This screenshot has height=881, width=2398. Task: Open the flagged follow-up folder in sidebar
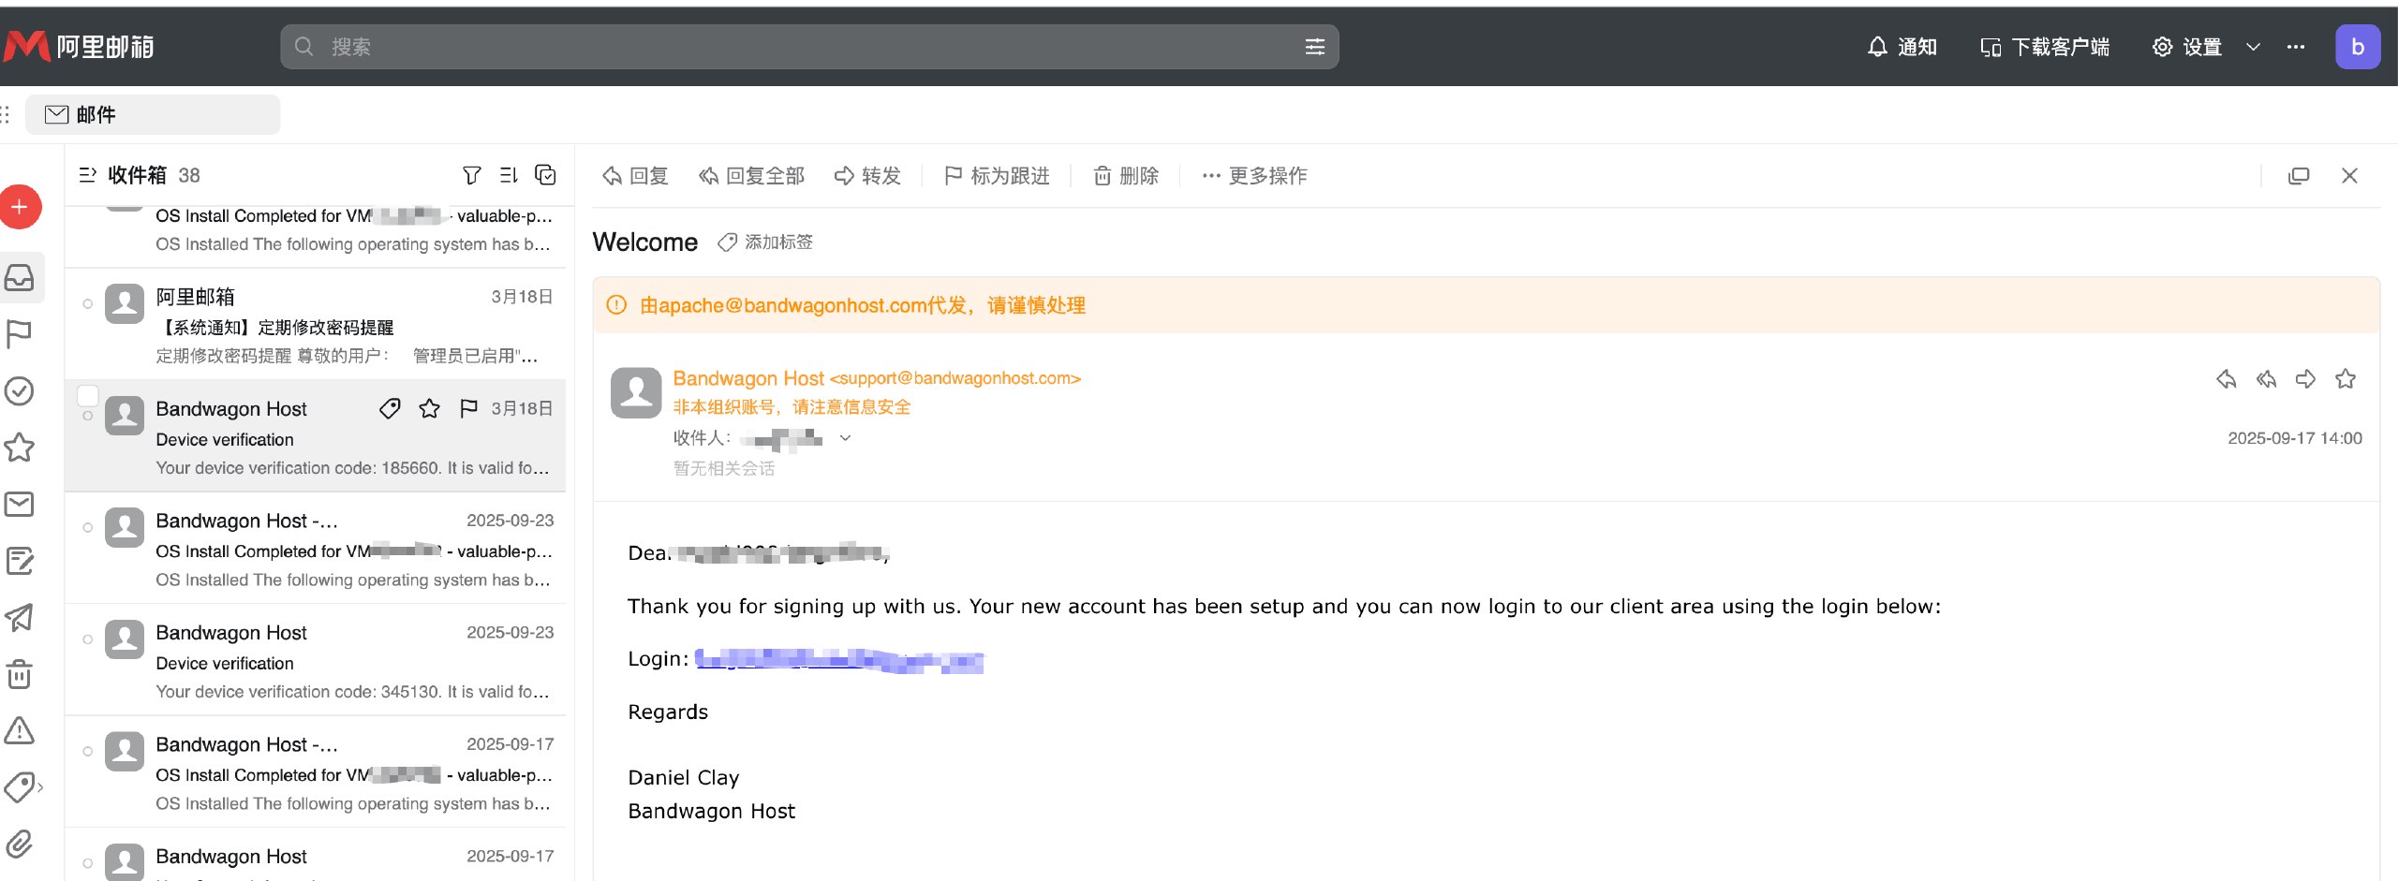(x=20, y=334)
